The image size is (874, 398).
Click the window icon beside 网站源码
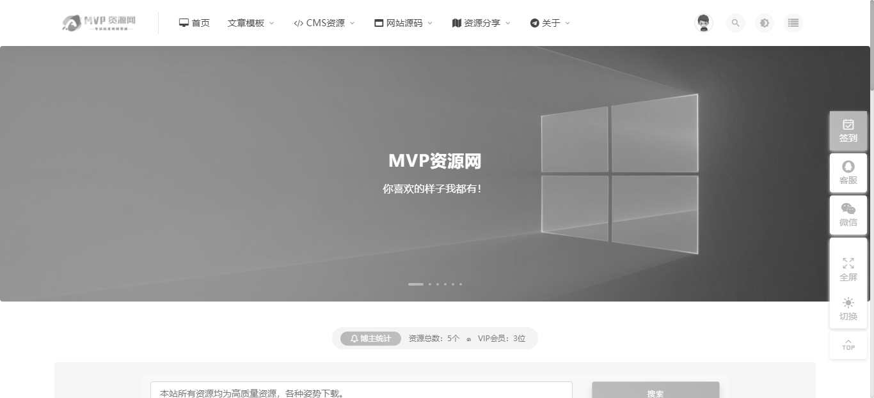[x=379, y=23]
